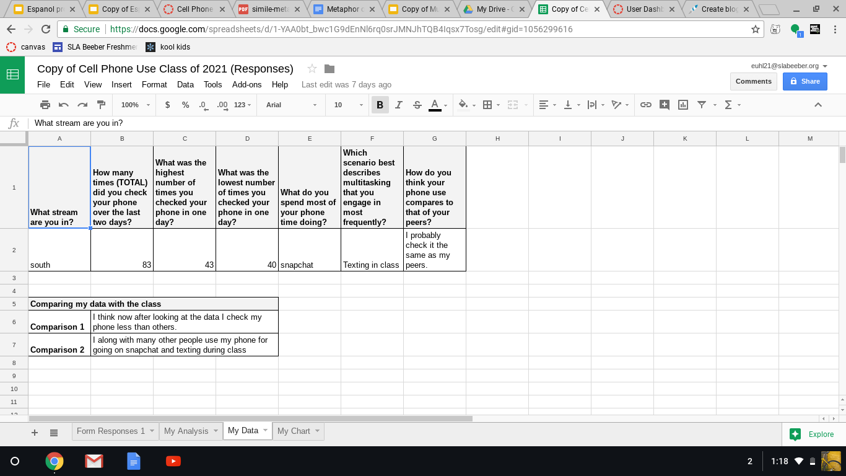Image resolution: width=846 pixels, height=476 pixels.
Task: Click the blue Share button
Action: 805,81
